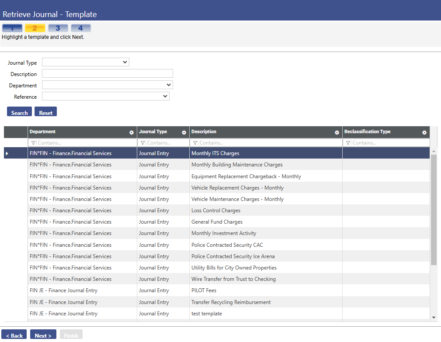Select Vehicle Maintenance Charges - Monthly row
Viewport: 441px width, 342px height.
217,199
